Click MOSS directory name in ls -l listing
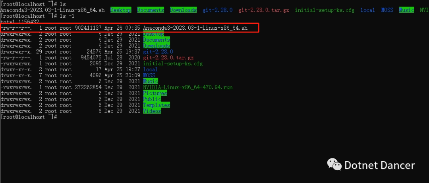This screenshot has width=429, height=183. (x=149, y=76)
